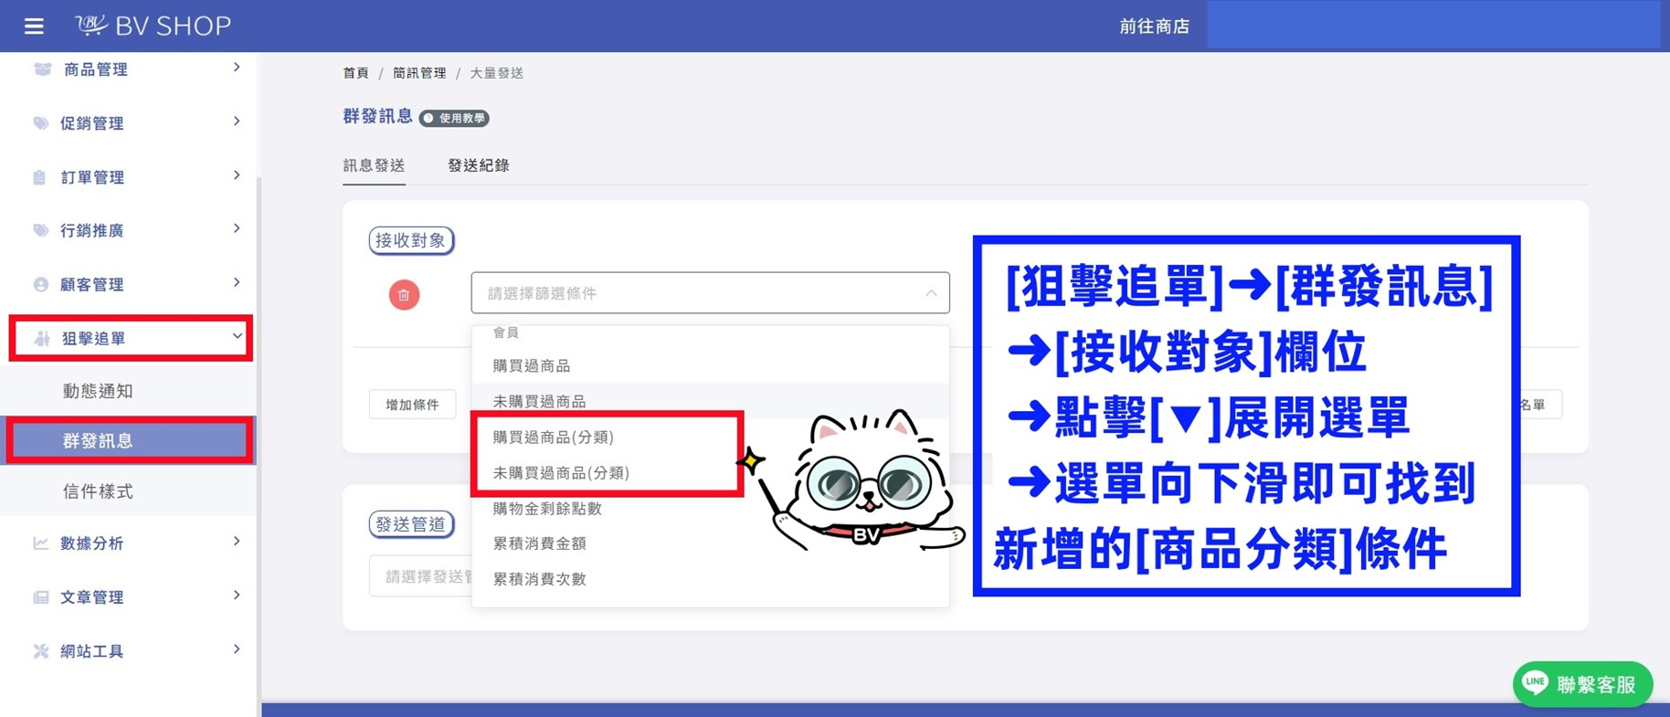Expand the 商品管理 chevron

pyautogui.click(x=237, y=68)
